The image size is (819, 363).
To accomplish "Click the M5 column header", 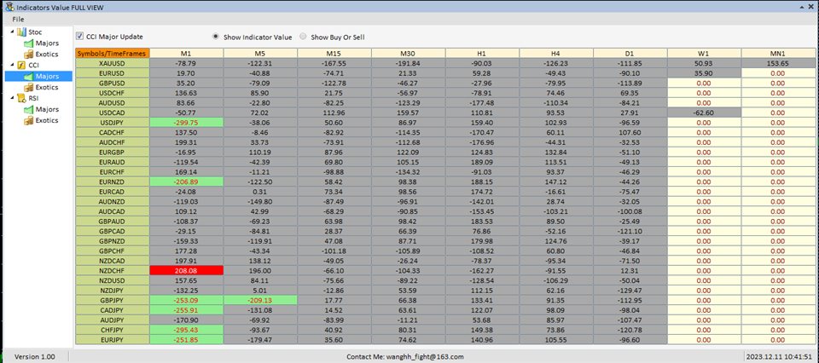I will 261,53.
